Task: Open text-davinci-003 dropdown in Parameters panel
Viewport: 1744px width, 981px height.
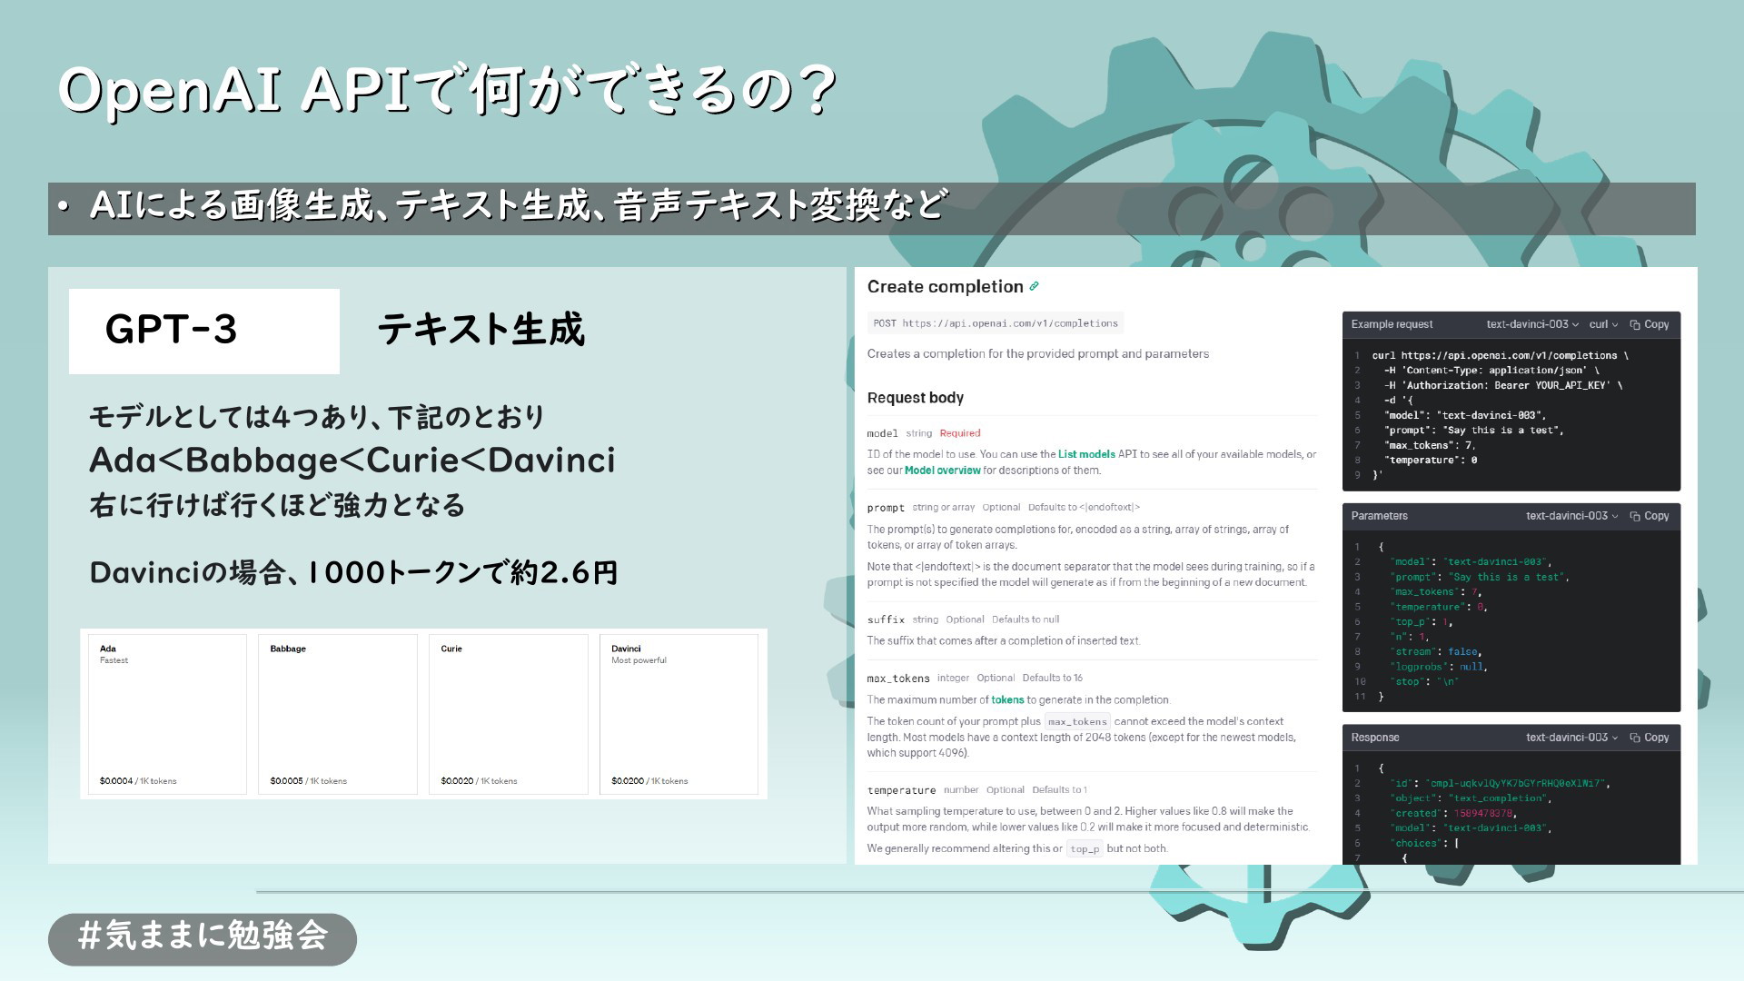Action: click(1572, 516)
